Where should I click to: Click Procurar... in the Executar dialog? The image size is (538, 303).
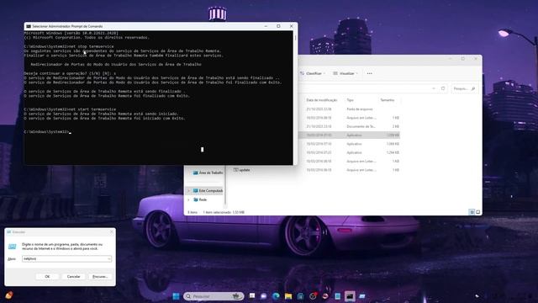[100, 277]
